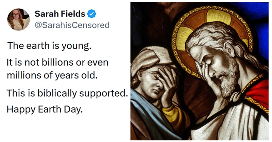This screenshot has height=142, width=272.
Task: Click the "millions of years old." text
Action: 52,74
